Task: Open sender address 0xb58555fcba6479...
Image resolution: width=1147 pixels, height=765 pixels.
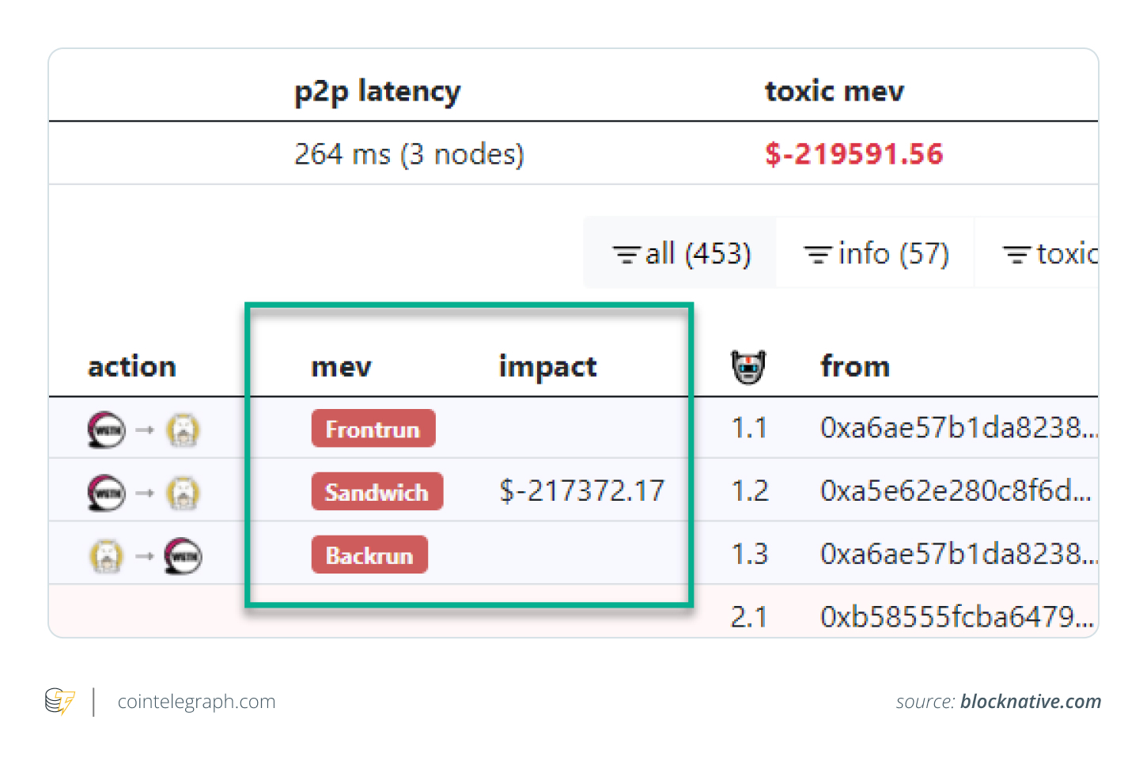Action: 956,616
